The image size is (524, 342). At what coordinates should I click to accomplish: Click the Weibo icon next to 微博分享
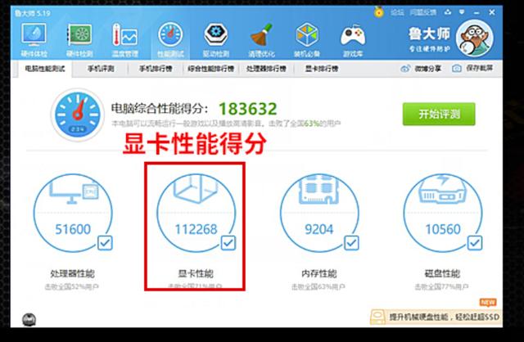[x=405, y=69]
